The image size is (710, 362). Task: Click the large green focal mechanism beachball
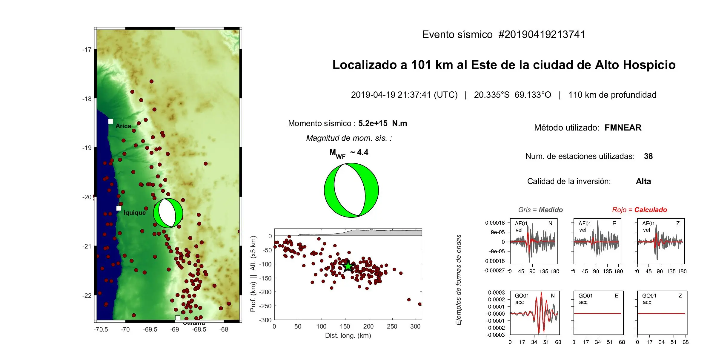pyautogui.click(x=351, y=190)
